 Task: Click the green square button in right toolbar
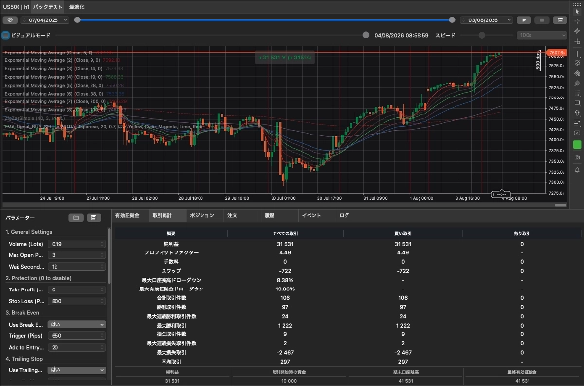(x=577, y=145)
